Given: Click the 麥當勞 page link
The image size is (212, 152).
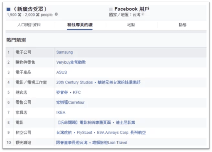Looking at the screenshot, I should pyautogui.click(x=62, y=92).
